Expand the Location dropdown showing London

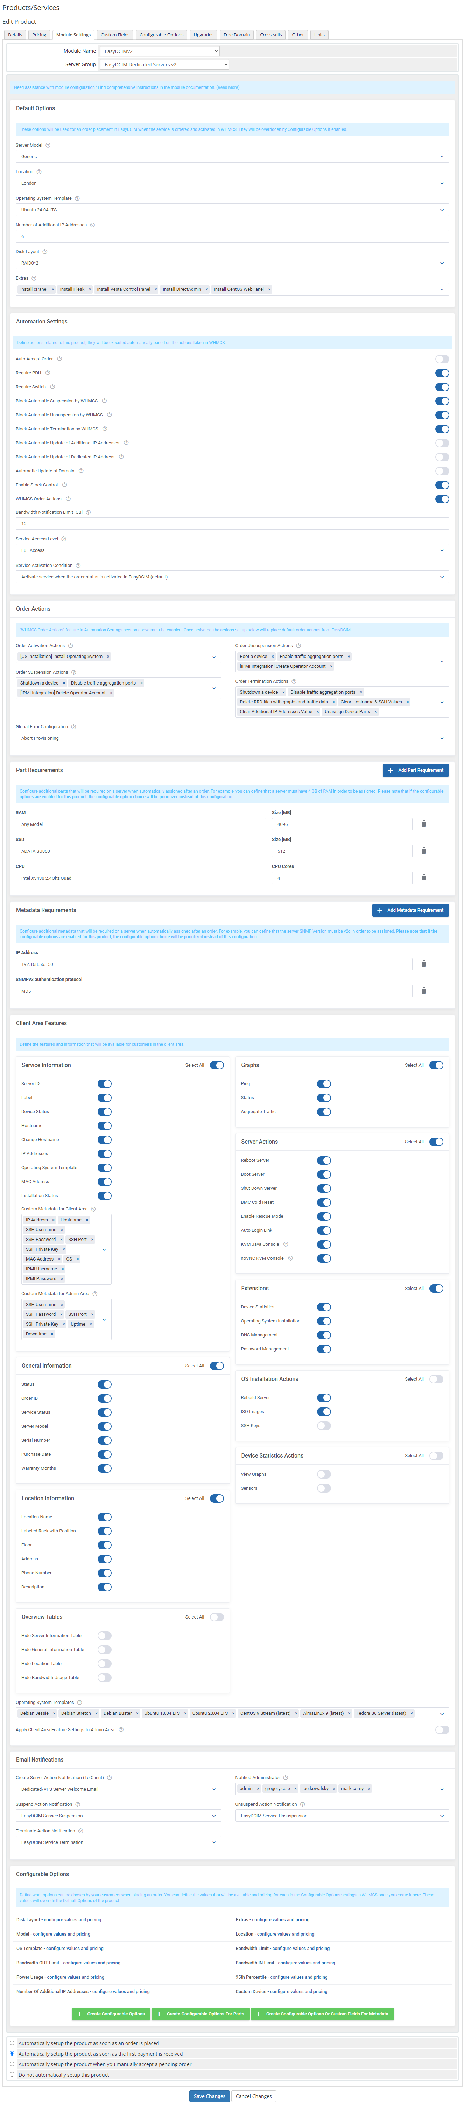click(x=232, y=183)
